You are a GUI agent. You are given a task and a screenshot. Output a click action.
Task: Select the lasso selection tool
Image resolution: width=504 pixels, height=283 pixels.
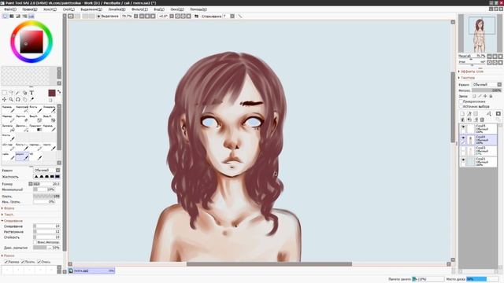pyautogui.click(x=11, y=93)
